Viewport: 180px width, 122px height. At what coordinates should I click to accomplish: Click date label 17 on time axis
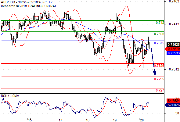pyautogui.click(x=60, y=120)
